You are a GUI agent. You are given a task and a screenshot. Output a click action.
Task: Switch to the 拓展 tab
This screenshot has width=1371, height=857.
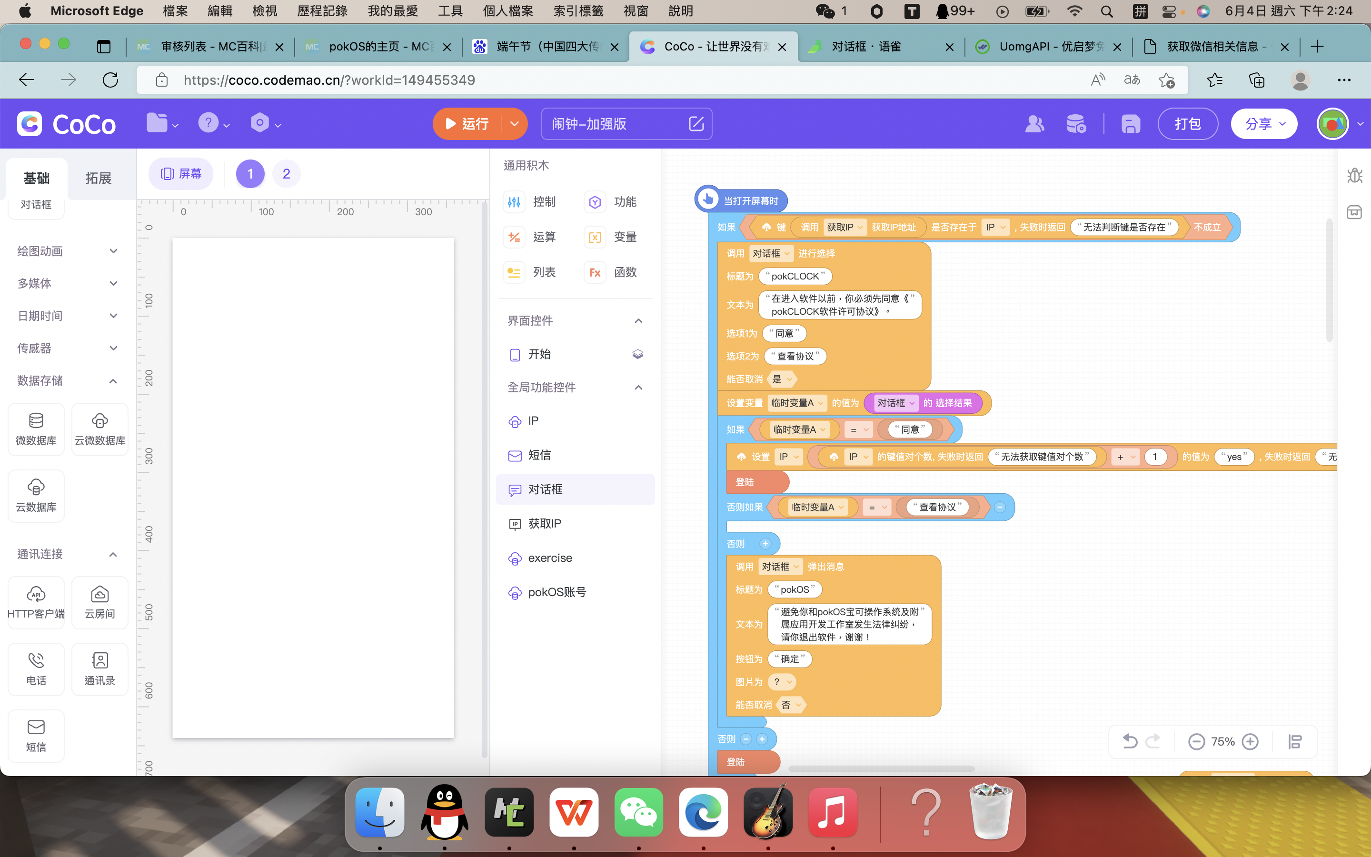98,178
